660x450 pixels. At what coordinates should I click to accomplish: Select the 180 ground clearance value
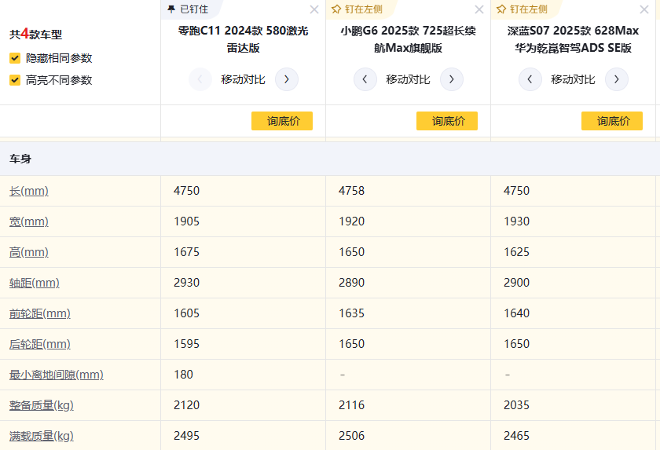click(x=184, y=375)
